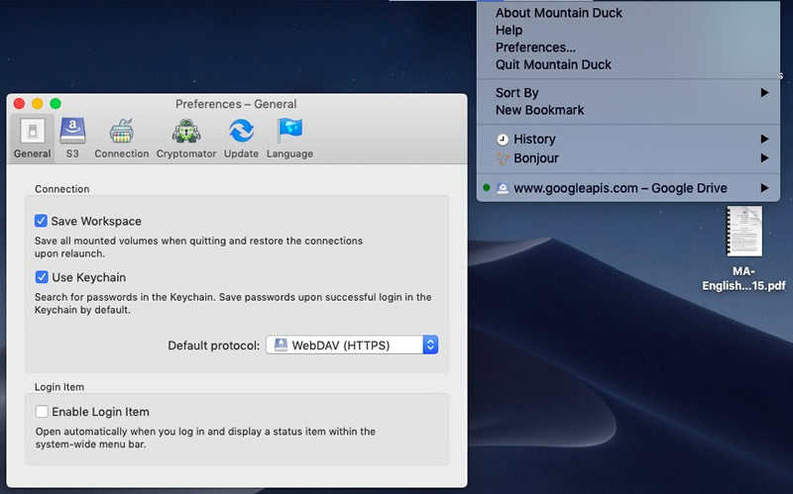Open the S3 preferences pane icon
Image resolution: width=793 pixels, height=494 pixels.
tap(72, 131)
